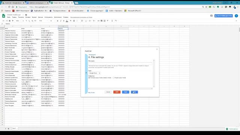Open the fill color picker
This screenshot has width=240, height=135.
(71, 21)
